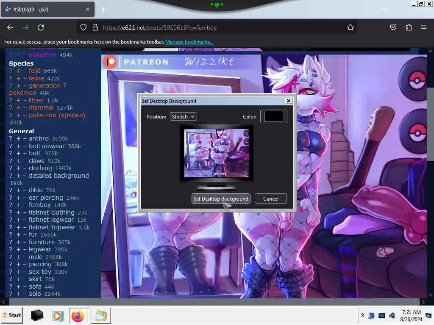
Task: Click the show desktop tray button
Action: (x=428, y=315)
